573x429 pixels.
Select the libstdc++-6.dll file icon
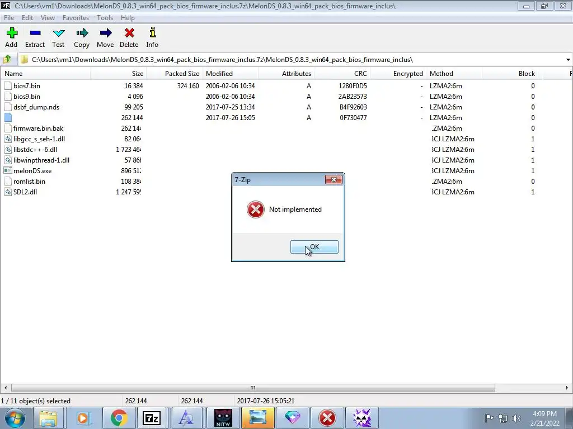pos(8,149)
